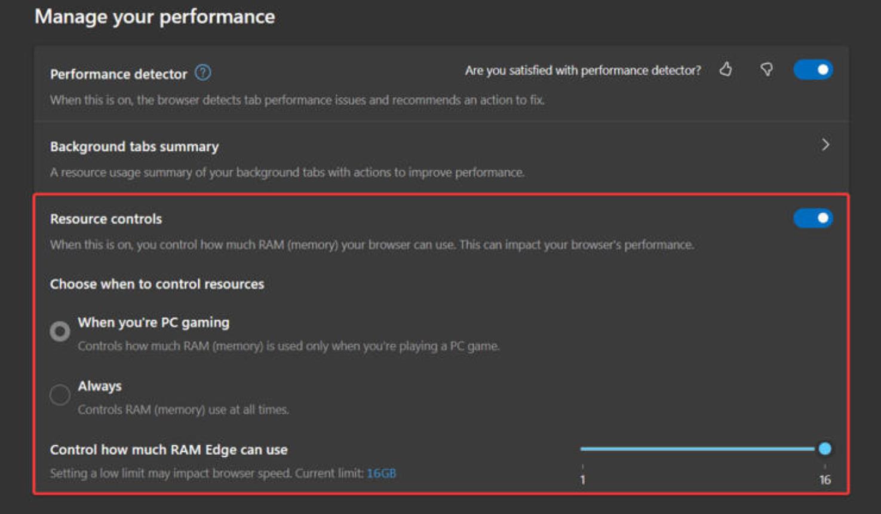Click the middle of the RAM slider track

pos(697,448)
